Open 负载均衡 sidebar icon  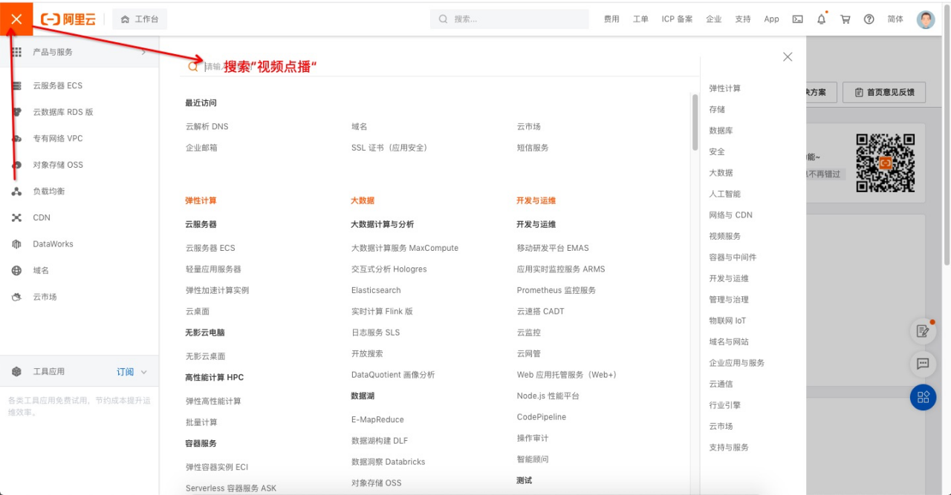[16, 191]
